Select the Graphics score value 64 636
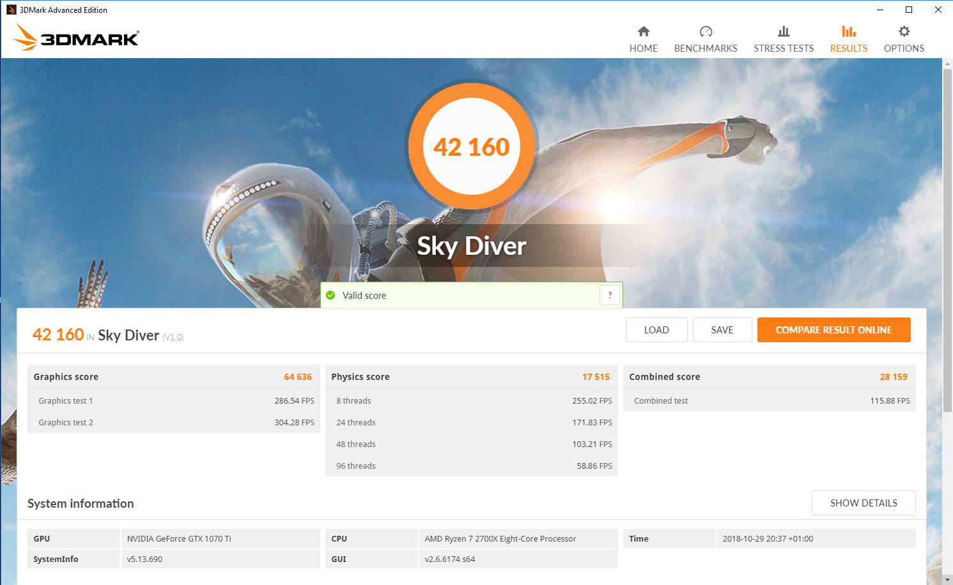Screen dimensions: 953x585 click(x=298, y=377)
